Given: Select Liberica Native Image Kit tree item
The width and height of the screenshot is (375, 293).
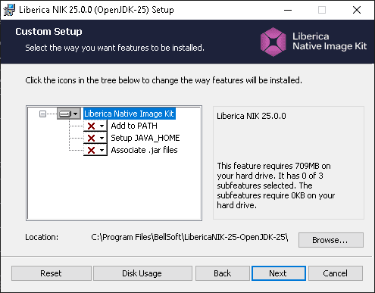Looking at the screenshot, I should pos(129,114).
